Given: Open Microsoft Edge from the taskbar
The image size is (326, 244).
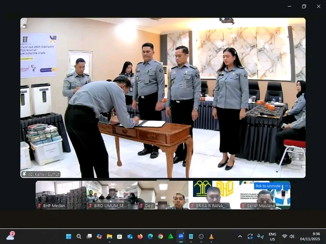Looking at the screenshot, I should (150, 236).
